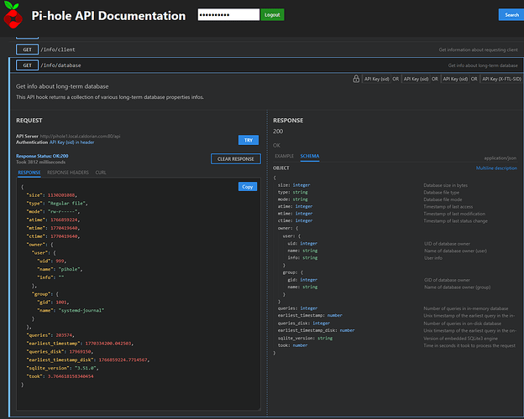Select the SCHEMA tab
Viewport: 524px width, 419px height.
[x=310, y=157]
